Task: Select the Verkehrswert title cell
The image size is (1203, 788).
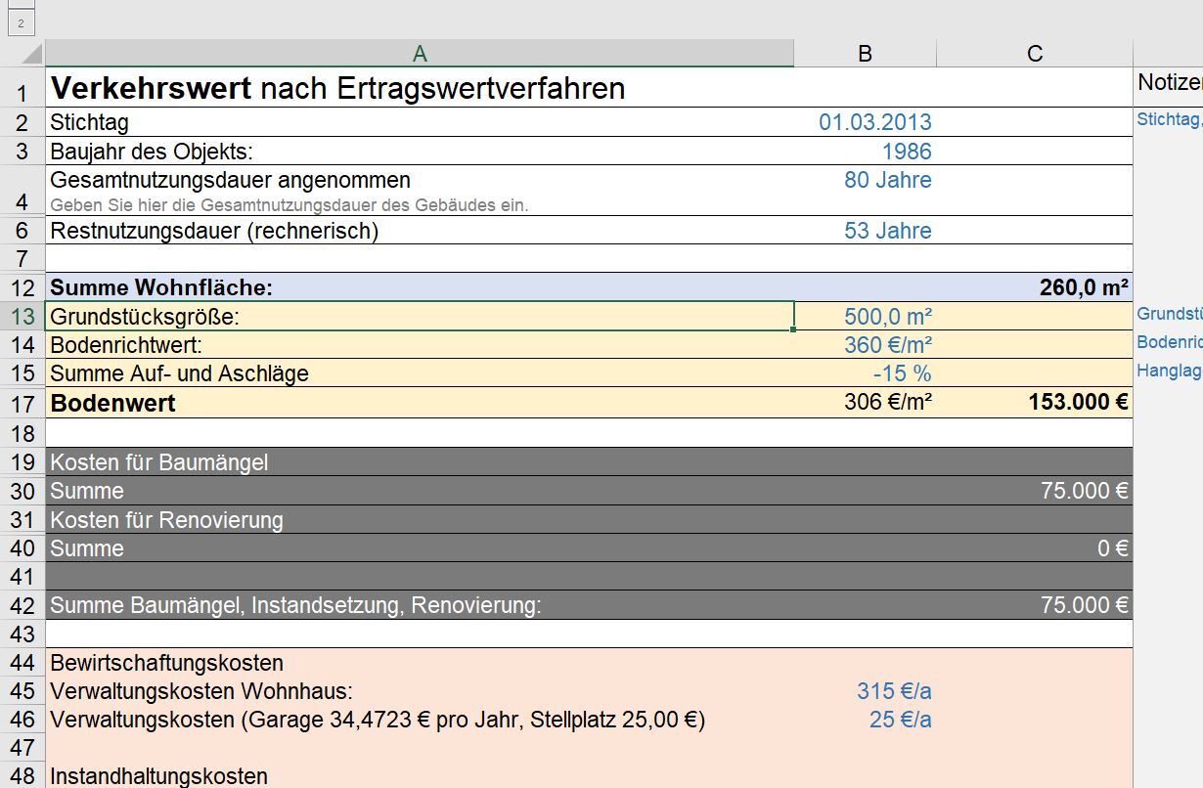Action: click(337, 88)
